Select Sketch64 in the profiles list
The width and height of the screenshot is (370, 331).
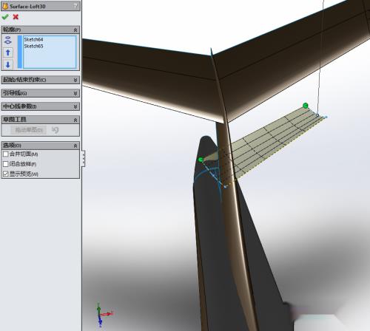[33, 39]
